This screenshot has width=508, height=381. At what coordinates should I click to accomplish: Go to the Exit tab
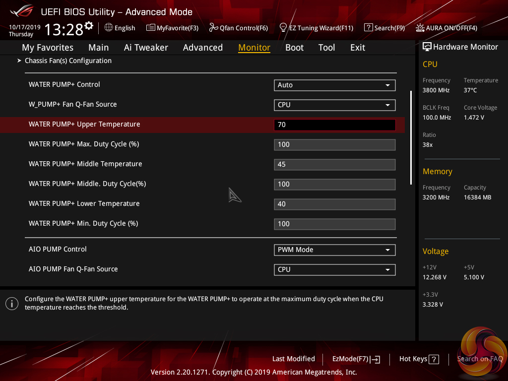358,48
